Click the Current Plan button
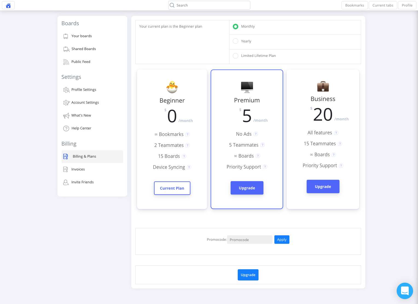The image size is (418, 304). tap(172, 188)
